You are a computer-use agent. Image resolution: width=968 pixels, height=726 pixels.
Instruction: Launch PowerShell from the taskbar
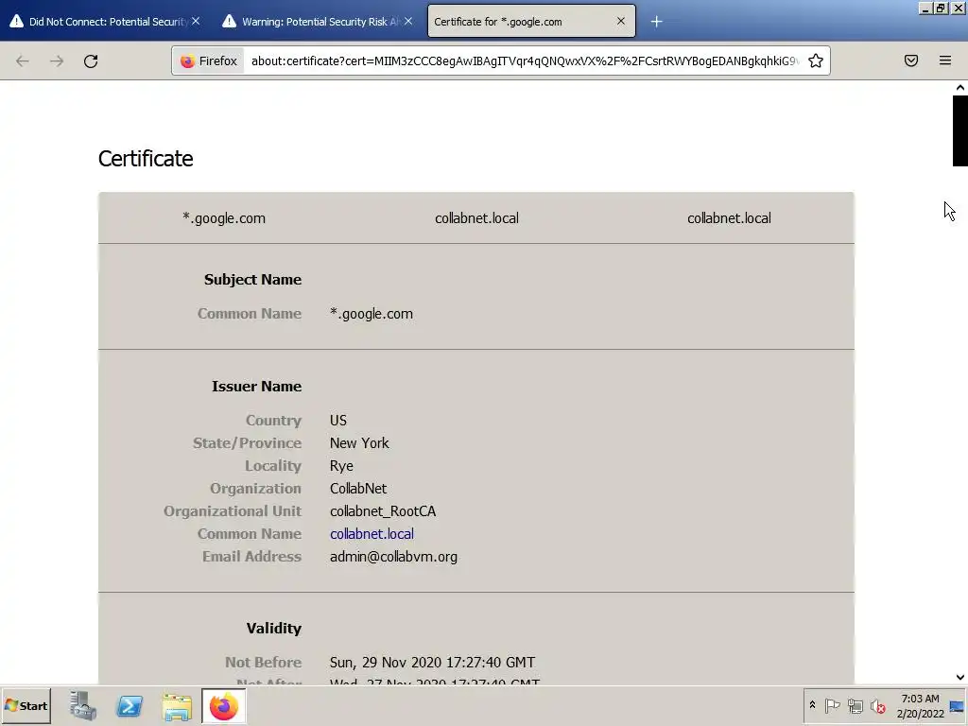coord(130,705)
